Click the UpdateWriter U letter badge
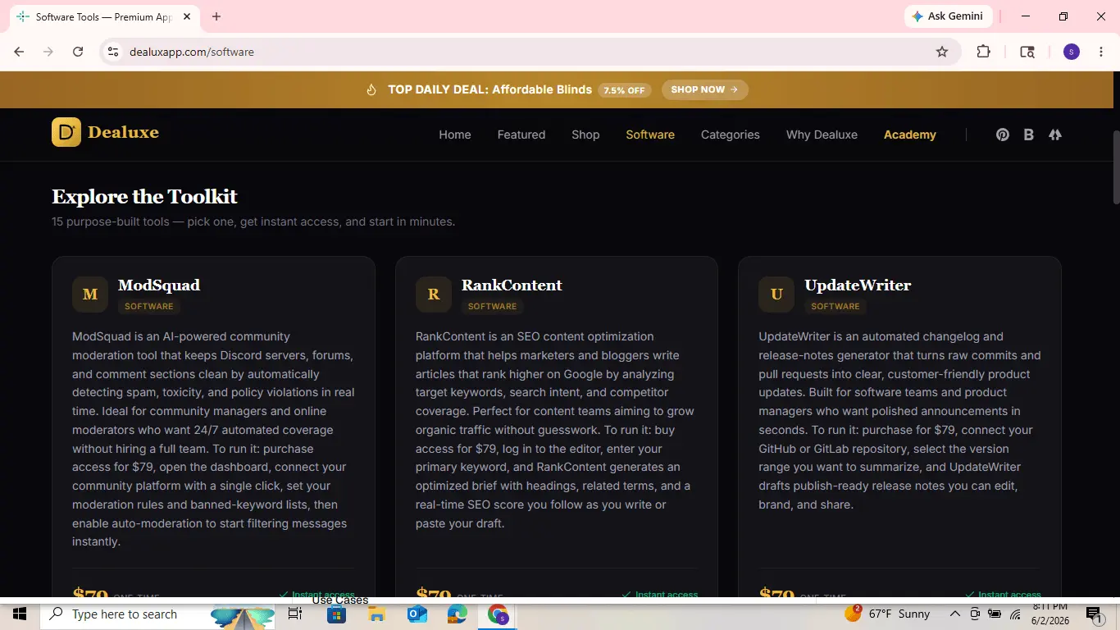Image resolution: width=1120 pixels, height=630 pixels. tap(776, 294)
